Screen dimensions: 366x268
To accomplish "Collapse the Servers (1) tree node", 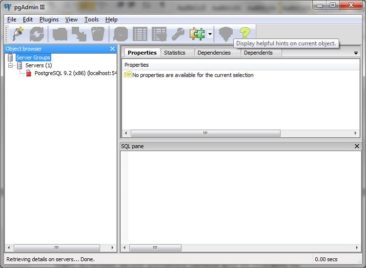I will (11, 65).
